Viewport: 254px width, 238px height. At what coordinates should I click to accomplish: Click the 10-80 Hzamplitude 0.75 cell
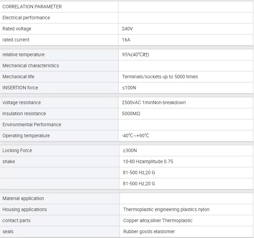[x=186, y=161]
